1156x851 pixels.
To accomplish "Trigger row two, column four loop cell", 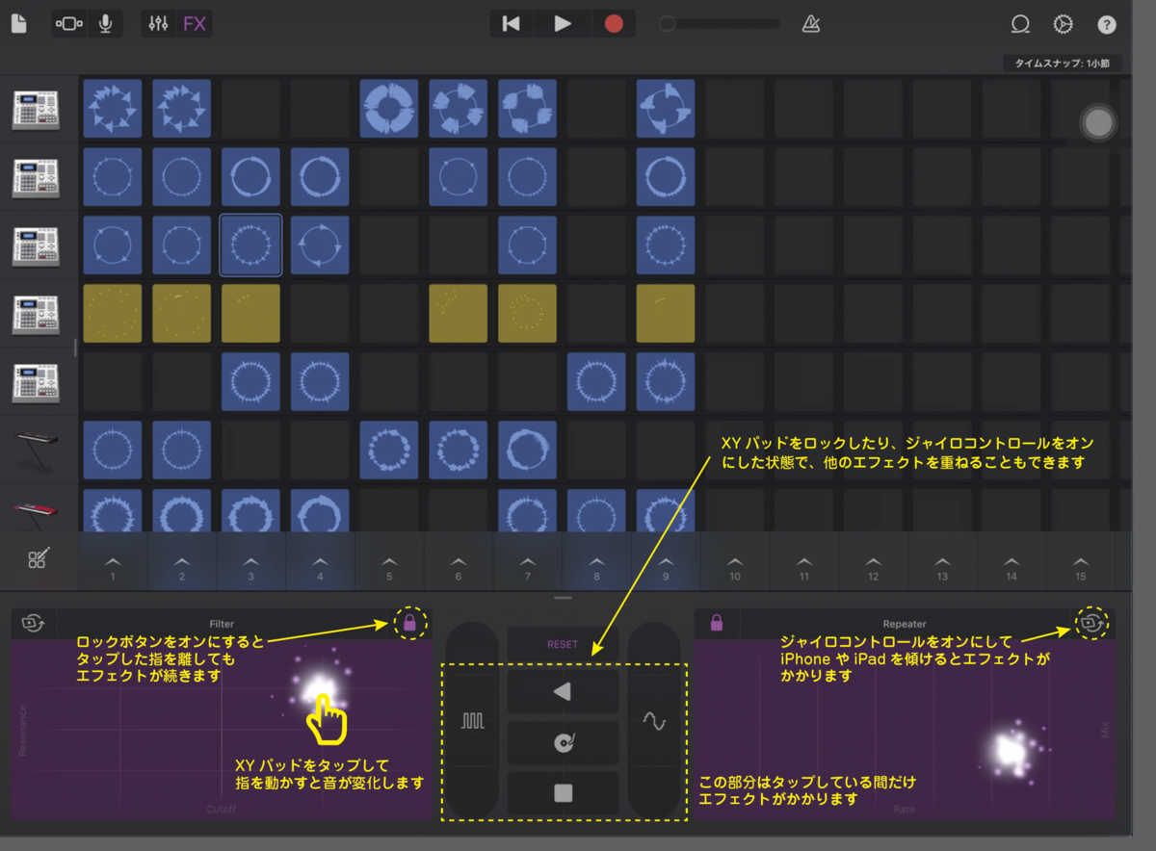I will tap(320, 177).
